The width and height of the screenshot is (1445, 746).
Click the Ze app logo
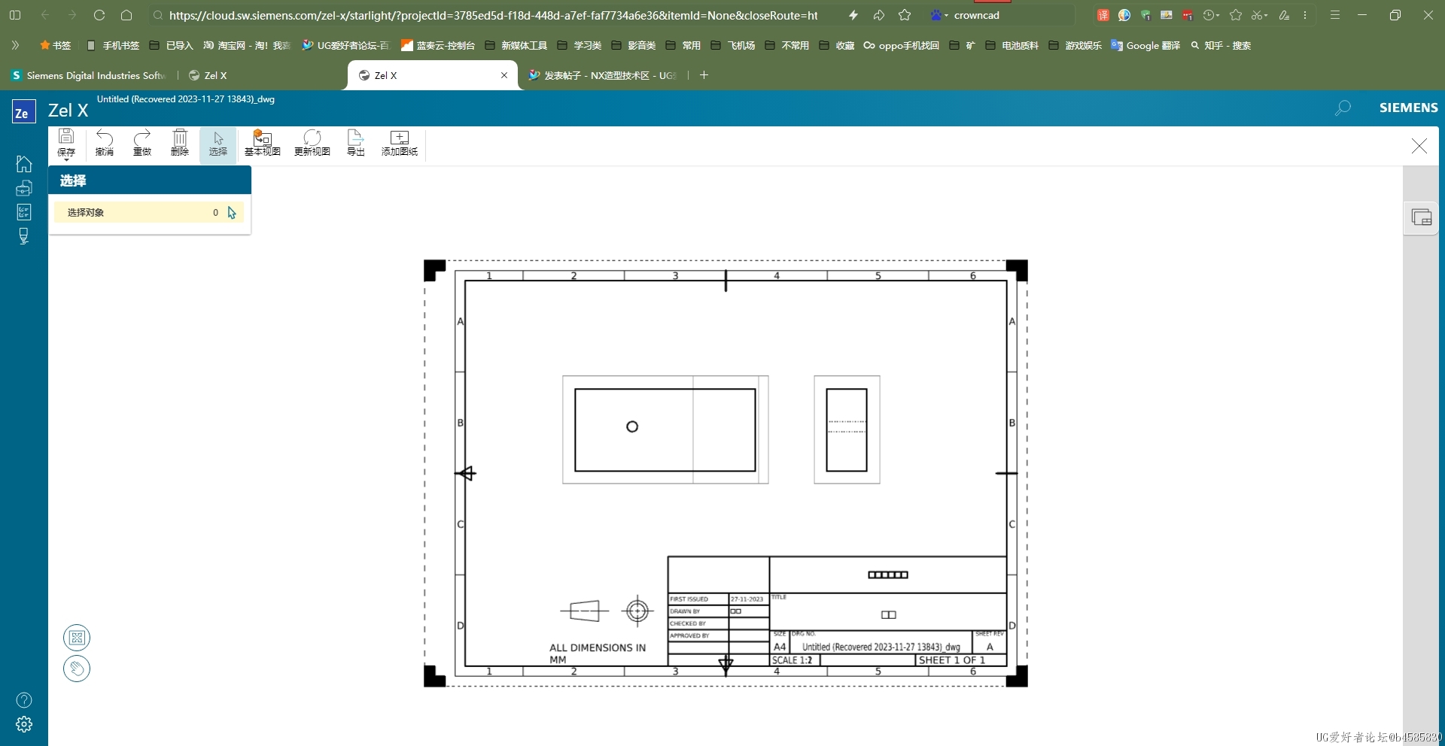(x=24, y=111)
